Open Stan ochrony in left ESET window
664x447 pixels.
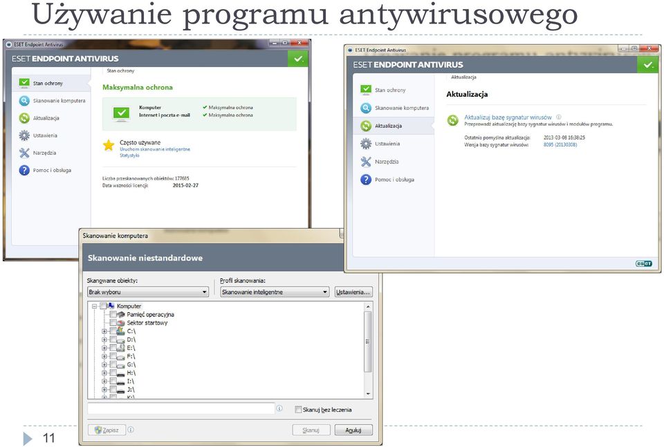tap(50, 84)
